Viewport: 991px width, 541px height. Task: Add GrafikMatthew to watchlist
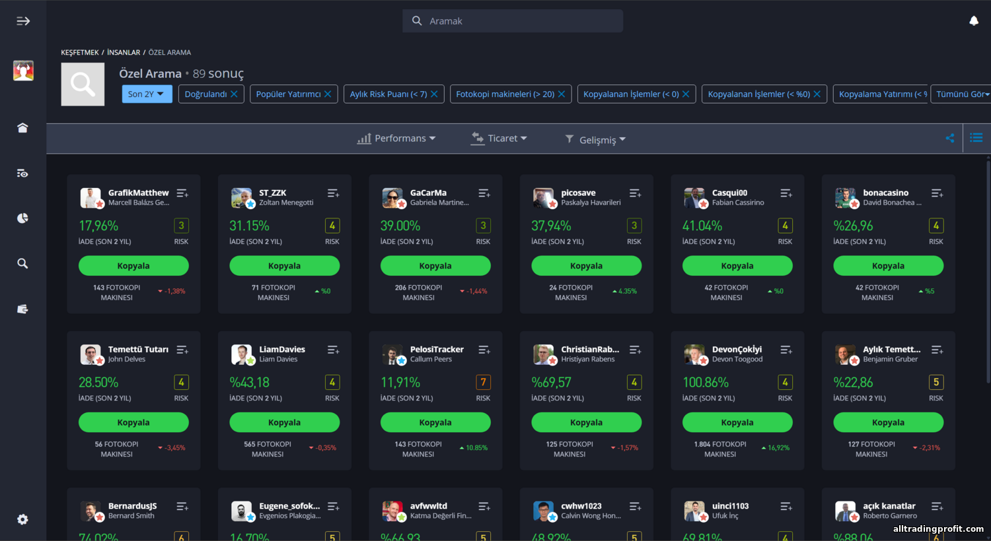[x=182, y=193]
